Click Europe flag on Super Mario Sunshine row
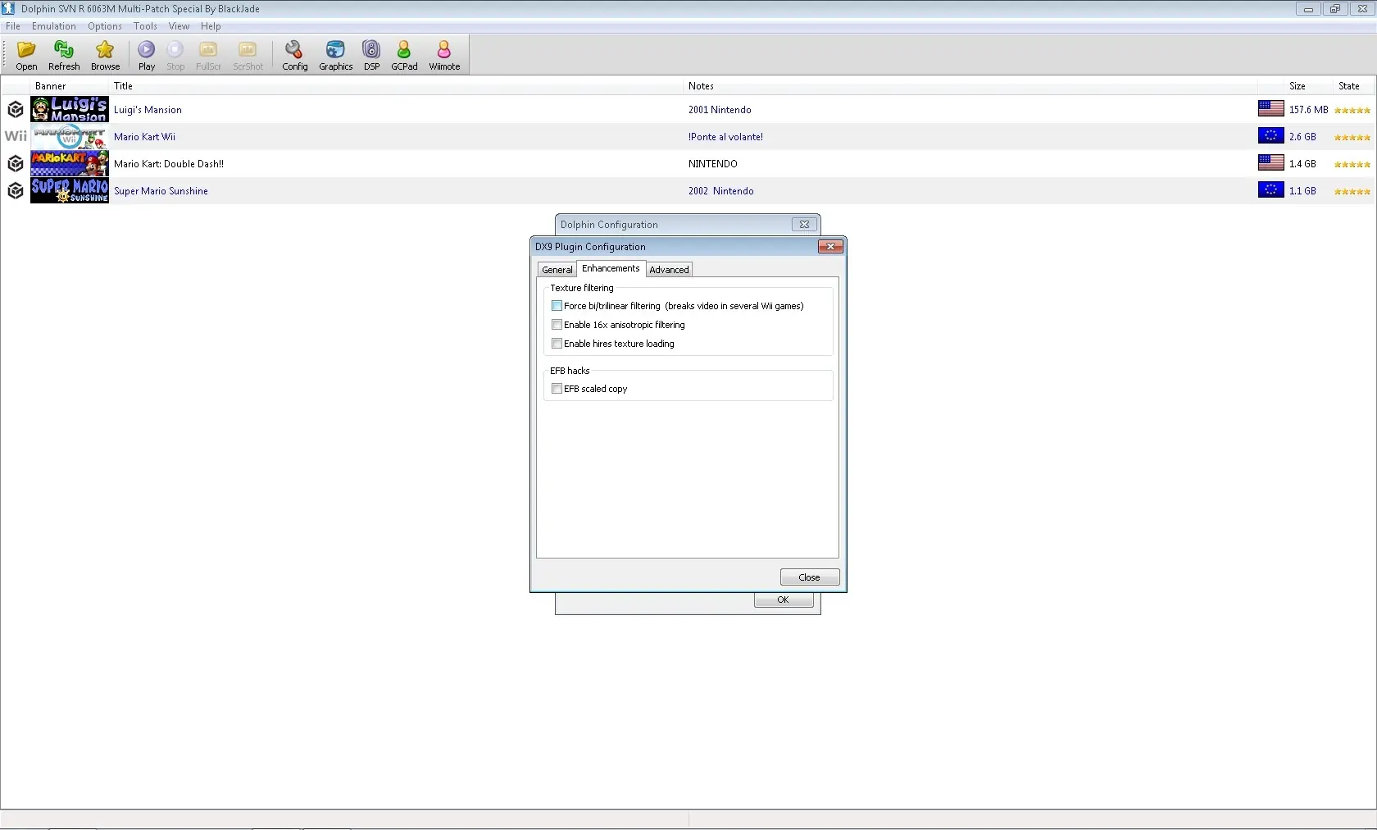Viewport: 1377px width, 830px height. [1271, 189]
